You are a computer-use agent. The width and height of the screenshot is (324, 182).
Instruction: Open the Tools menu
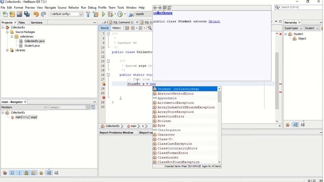(120, 8)
